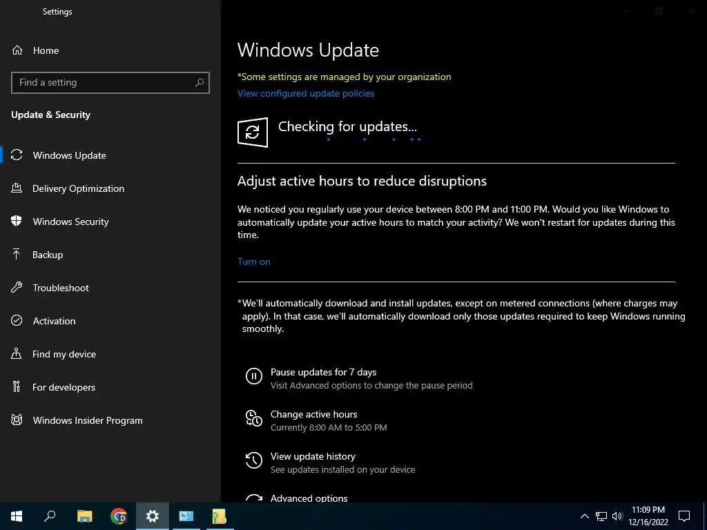Open the blue monitor app on taskbar
The width and height of the screenshot is (707, 530).
pyautogui.click(x=186, y=516)
